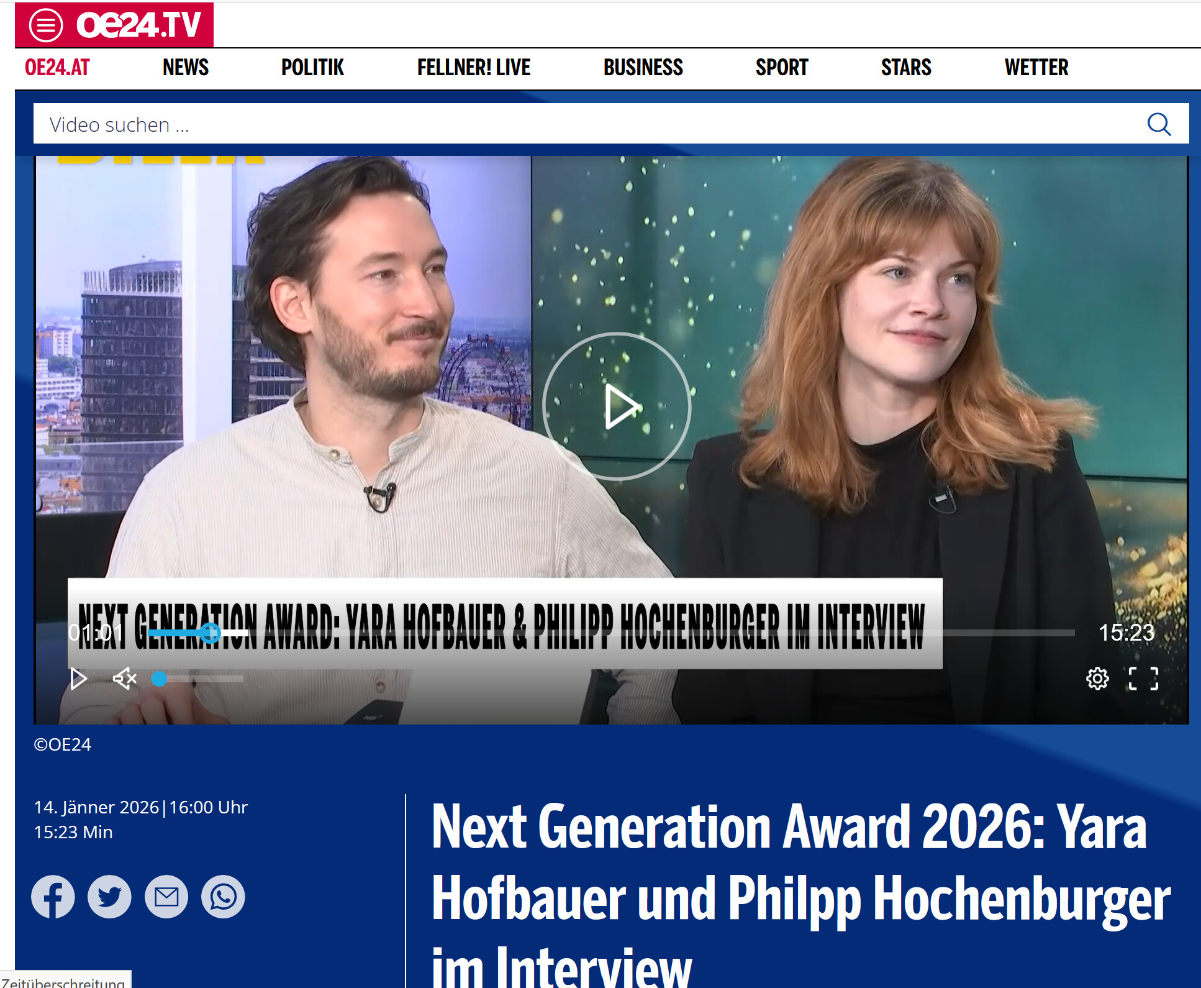This screenshot has height=988, width=1201.
Task: Open the POLITIK section
Action: tap(312, 67)
